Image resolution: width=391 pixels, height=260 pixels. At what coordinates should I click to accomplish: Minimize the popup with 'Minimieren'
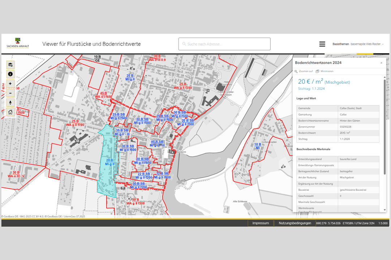[x=325, y=71]
